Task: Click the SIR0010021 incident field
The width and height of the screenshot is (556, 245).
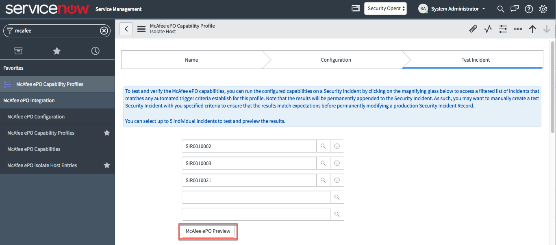Action: (249, 180)
